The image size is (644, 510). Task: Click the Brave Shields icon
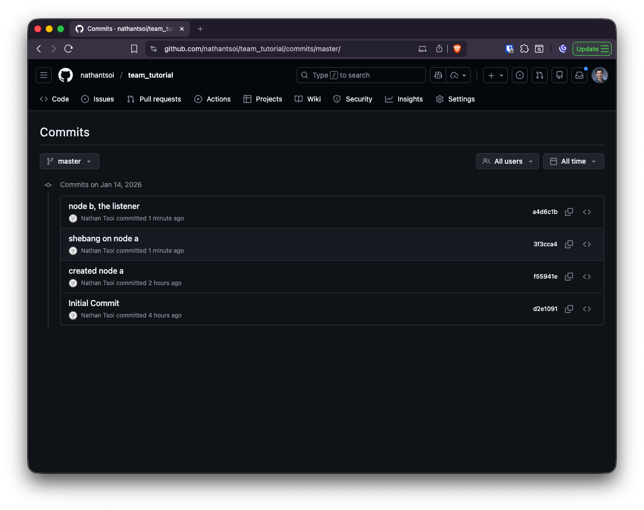[457, 49]
